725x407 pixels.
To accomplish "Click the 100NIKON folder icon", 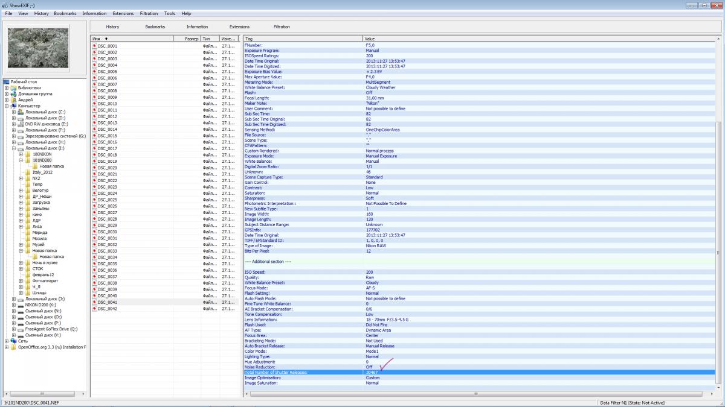I will (x=28, y=154).
